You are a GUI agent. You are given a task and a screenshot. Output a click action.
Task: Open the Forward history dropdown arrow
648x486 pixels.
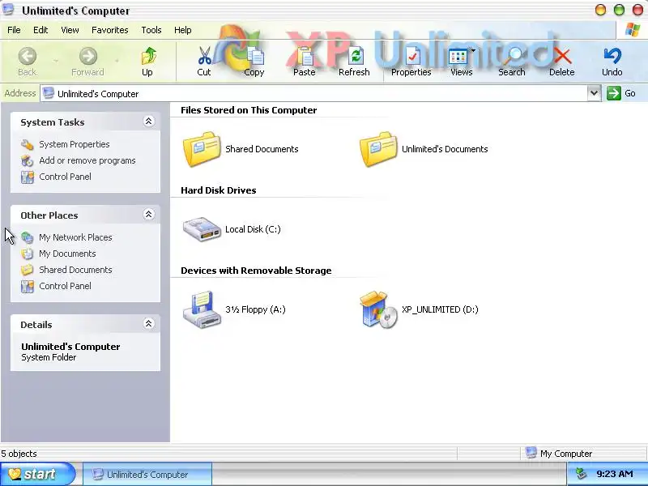tap(117, 62)
